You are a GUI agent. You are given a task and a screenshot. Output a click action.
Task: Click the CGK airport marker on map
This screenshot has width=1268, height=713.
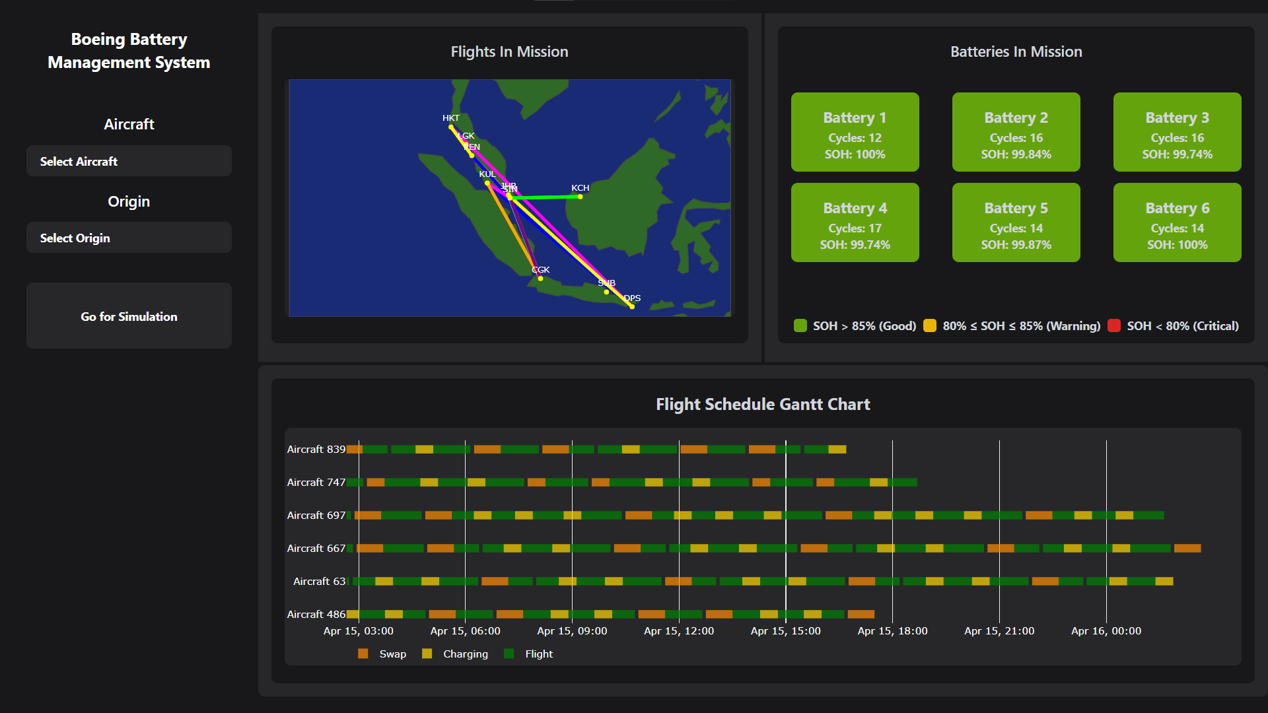click(540, 279)
